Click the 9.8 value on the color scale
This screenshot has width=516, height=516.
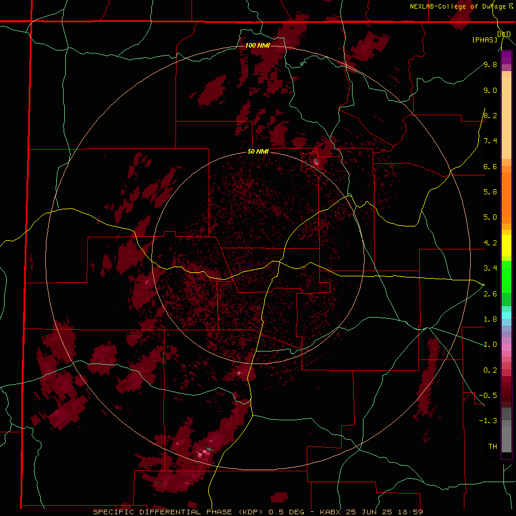pyautogui.click(x=490, y=64)
